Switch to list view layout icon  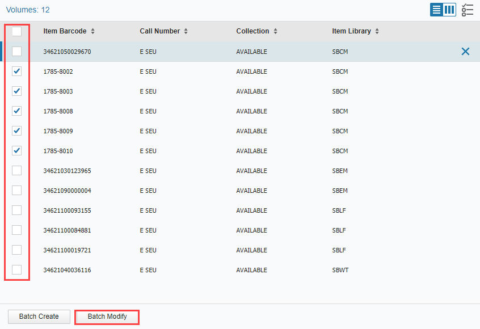[x=436, y=10]
